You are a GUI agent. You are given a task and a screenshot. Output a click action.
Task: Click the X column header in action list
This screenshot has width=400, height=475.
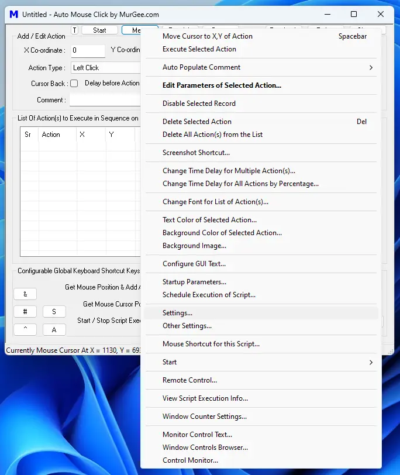pyautogui.click(x=91, y=135)
